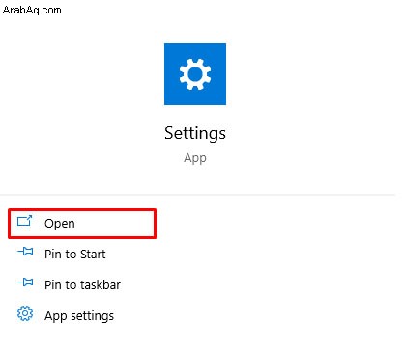The image size is (403, 349).
Task: Click inside the red highlighted Open box
Action: (x=82, y=224)
